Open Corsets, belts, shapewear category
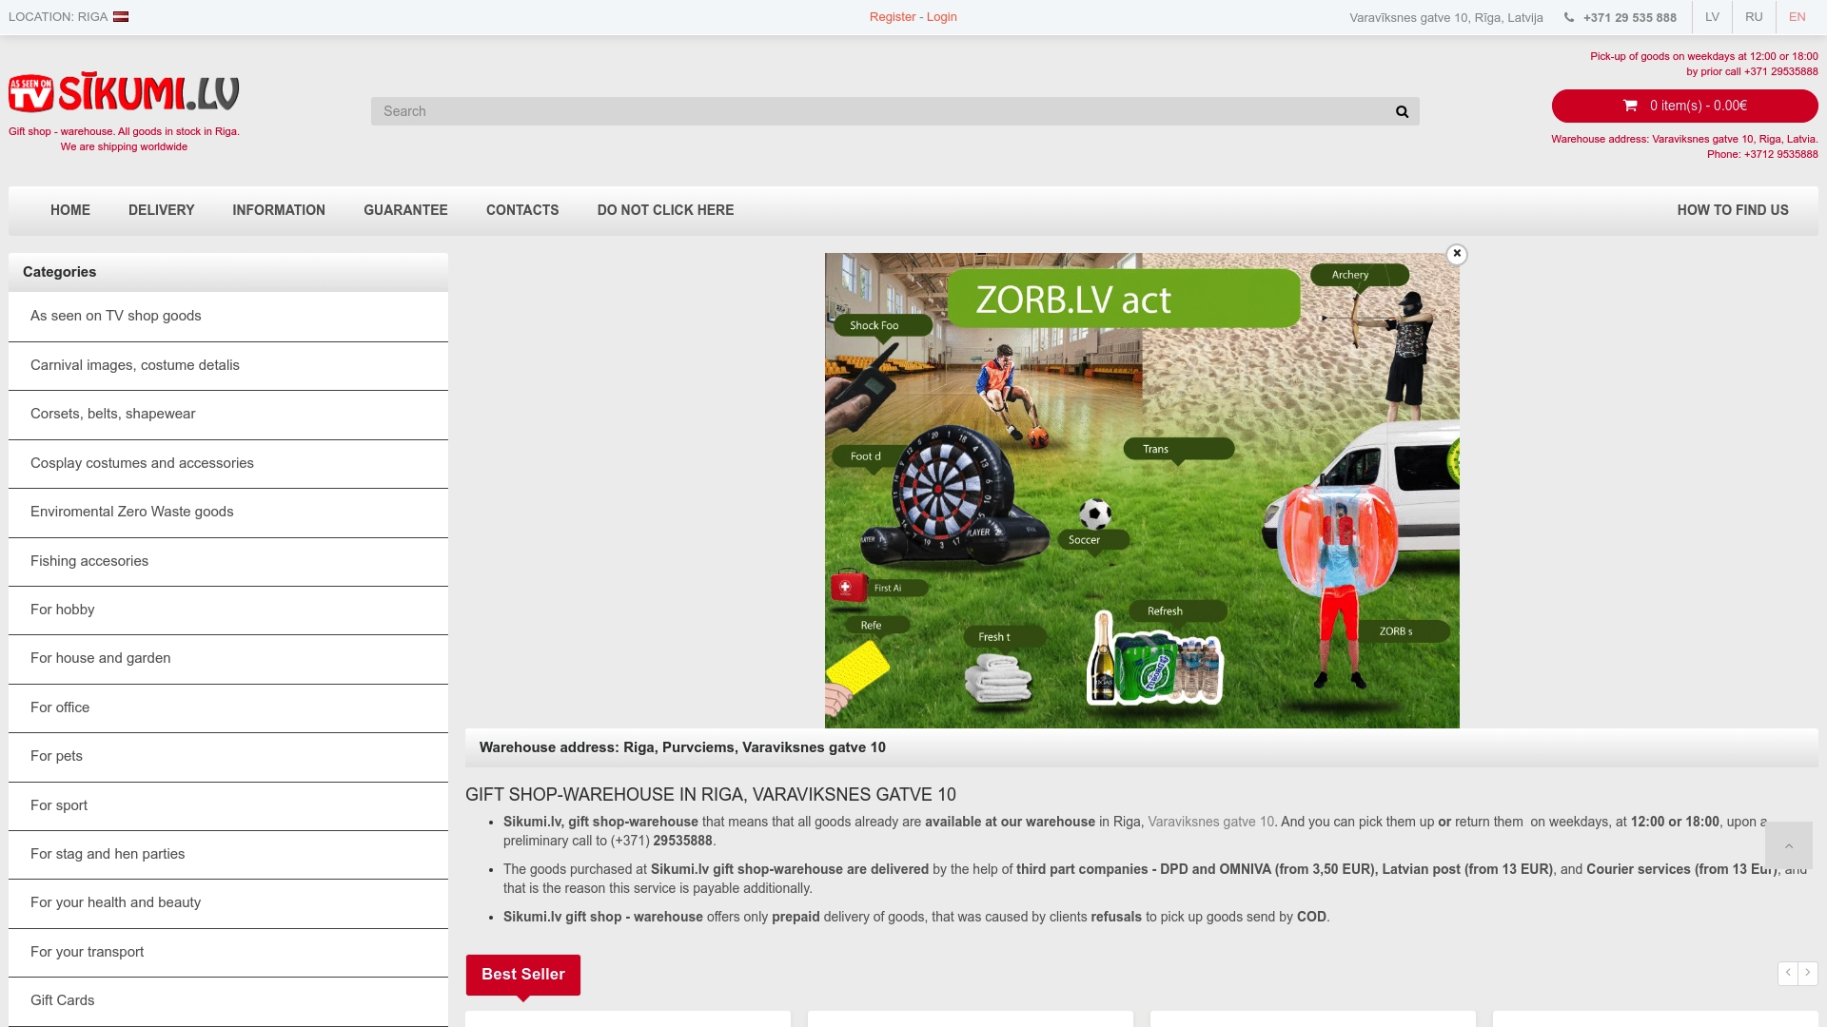 click(x=228, y=415)
